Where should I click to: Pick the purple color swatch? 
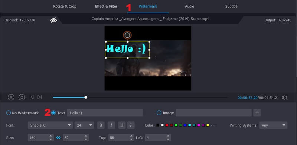click(x=203, y=125)
